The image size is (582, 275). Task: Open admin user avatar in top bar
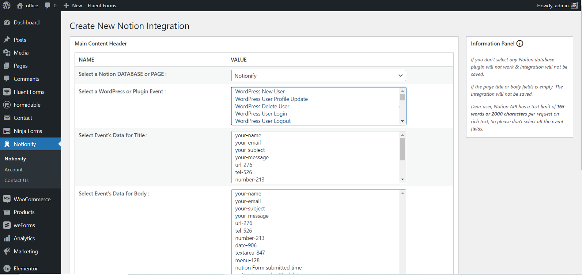point(574,5)
